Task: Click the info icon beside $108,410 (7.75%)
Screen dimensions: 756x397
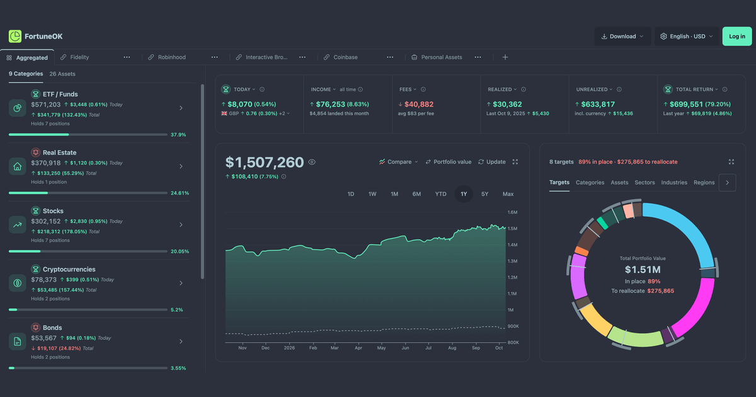Action: pos(283,176)
